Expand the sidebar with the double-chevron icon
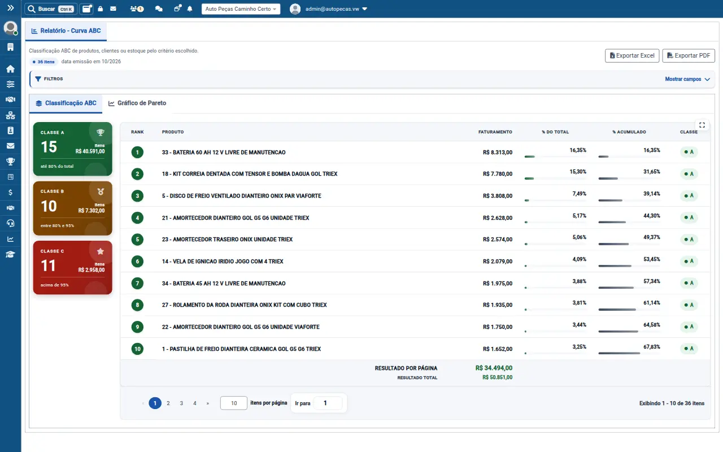The width and height of the screenshot is (723, 452). coord(10,8)
